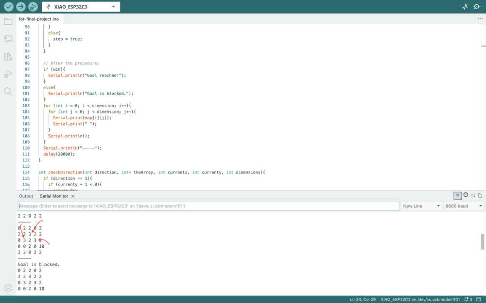Toggle timestamps in the Serial Monitor
This screenshot has width=486, height=303.
(466, 195)
